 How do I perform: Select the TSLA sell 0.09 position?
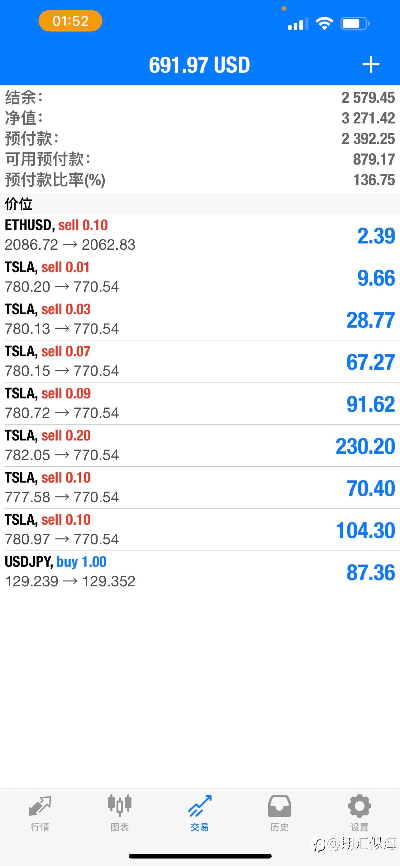pyautogui.click(x=200, y=403)
